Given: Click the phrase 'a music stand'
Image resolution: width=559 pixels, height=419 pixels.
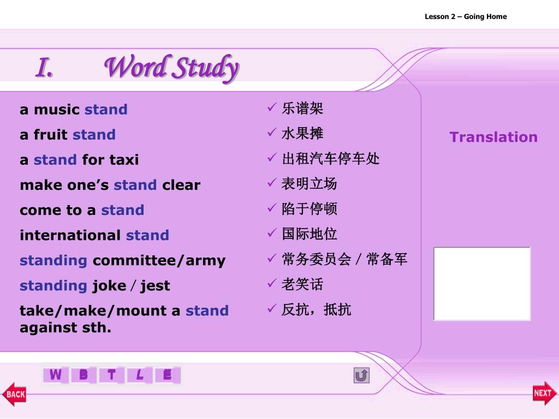Looking at the screenshot, I should [74, 109].
